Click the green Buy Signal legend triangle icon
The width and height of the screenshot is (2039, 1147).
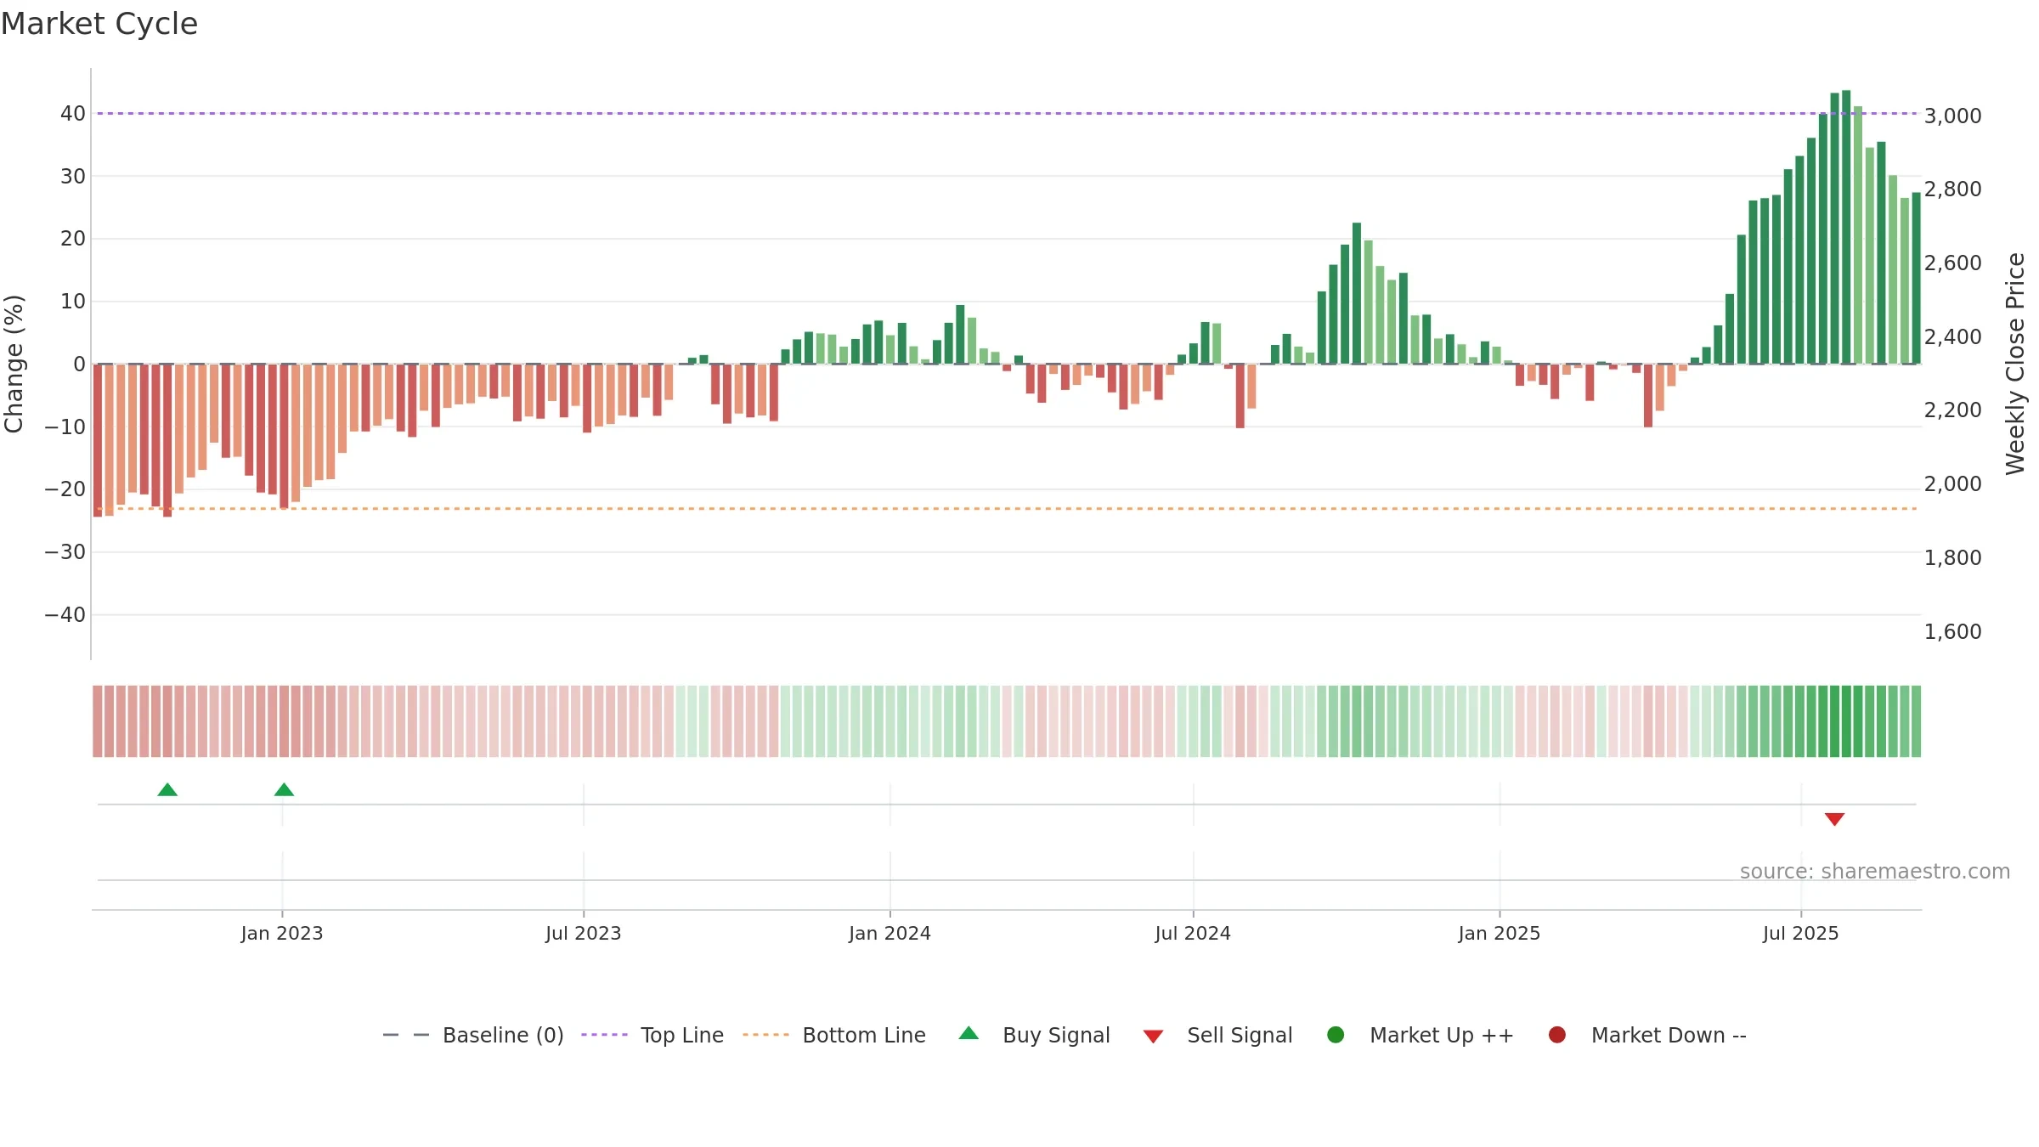pos(969,1034)
